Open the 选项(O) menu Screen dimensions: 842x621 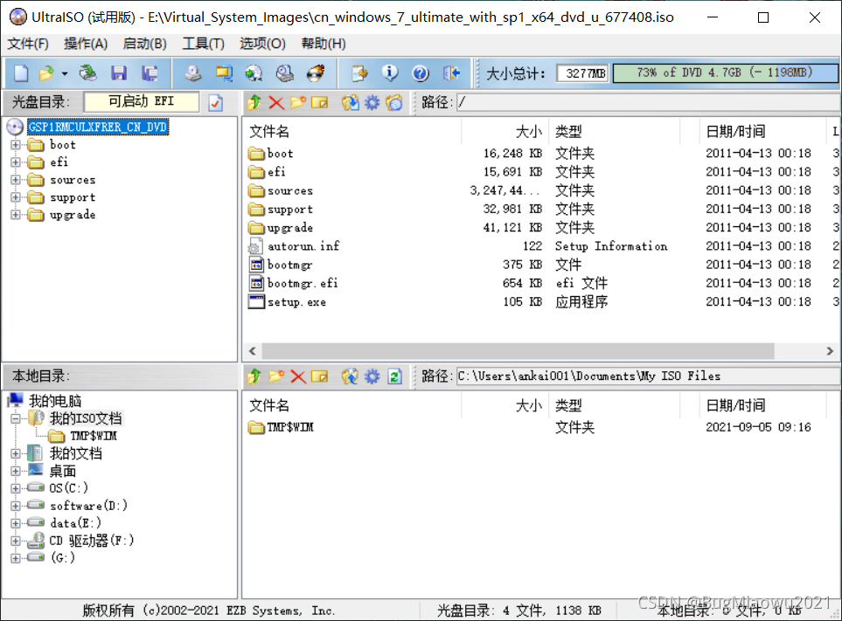[x=262, y=44]
